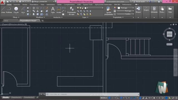Open the linetype Contin... dropdown
178x100 pixels.
tap(125, 14)
